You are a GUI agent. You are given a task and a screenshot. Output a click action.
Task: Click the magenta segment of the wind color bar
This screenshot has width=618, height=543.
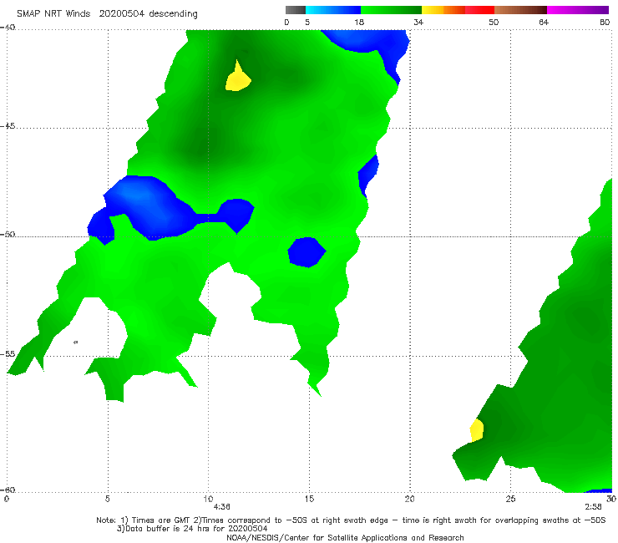coord(578,10)
